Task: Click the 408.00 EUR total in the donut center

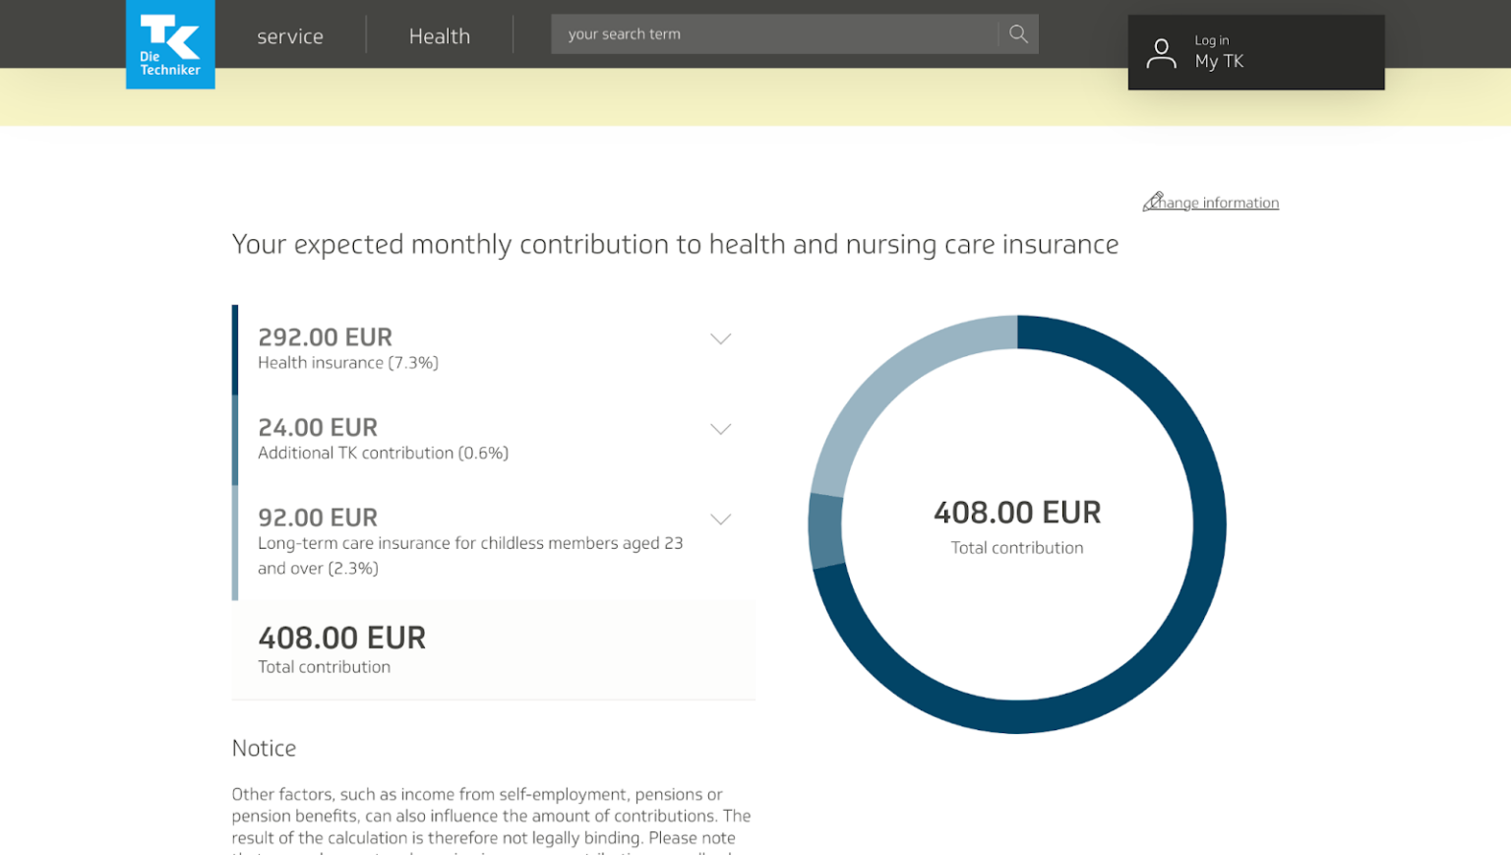Action: pyautogui.click(x=1016, y=512)
